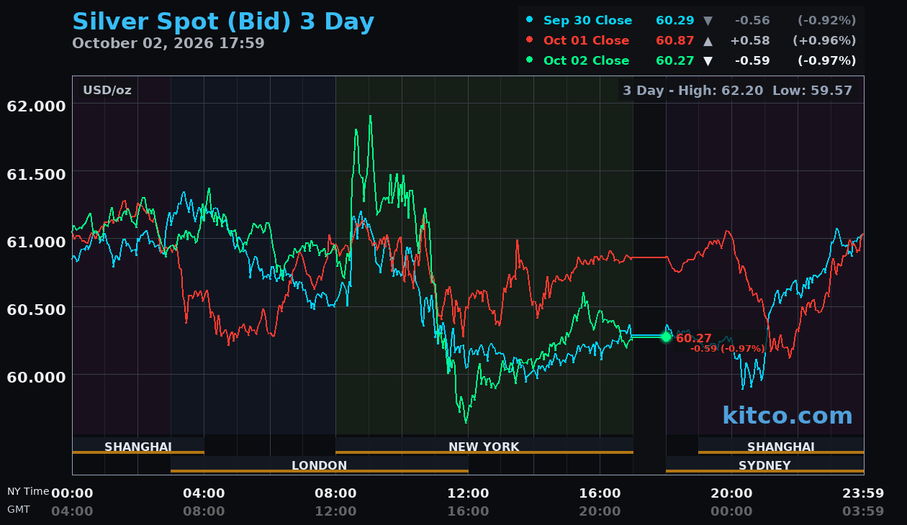Click the 61.500 y-axis label
Screen dimensions: 907x525
[36, 174]
